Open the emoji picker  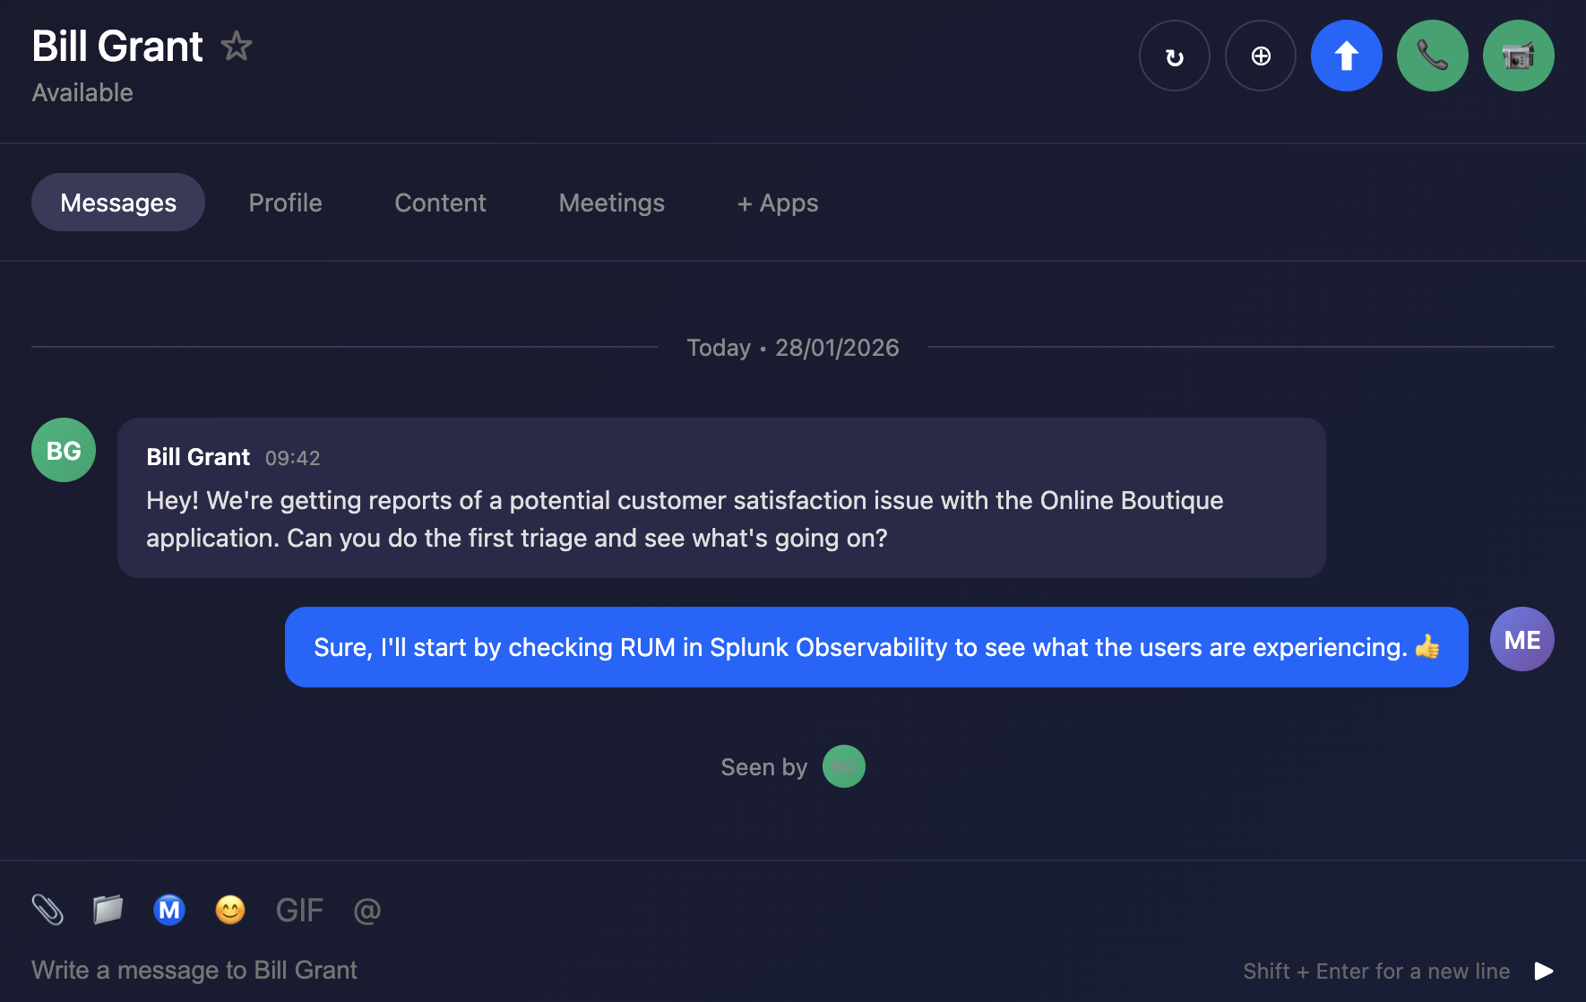[230, 910]
